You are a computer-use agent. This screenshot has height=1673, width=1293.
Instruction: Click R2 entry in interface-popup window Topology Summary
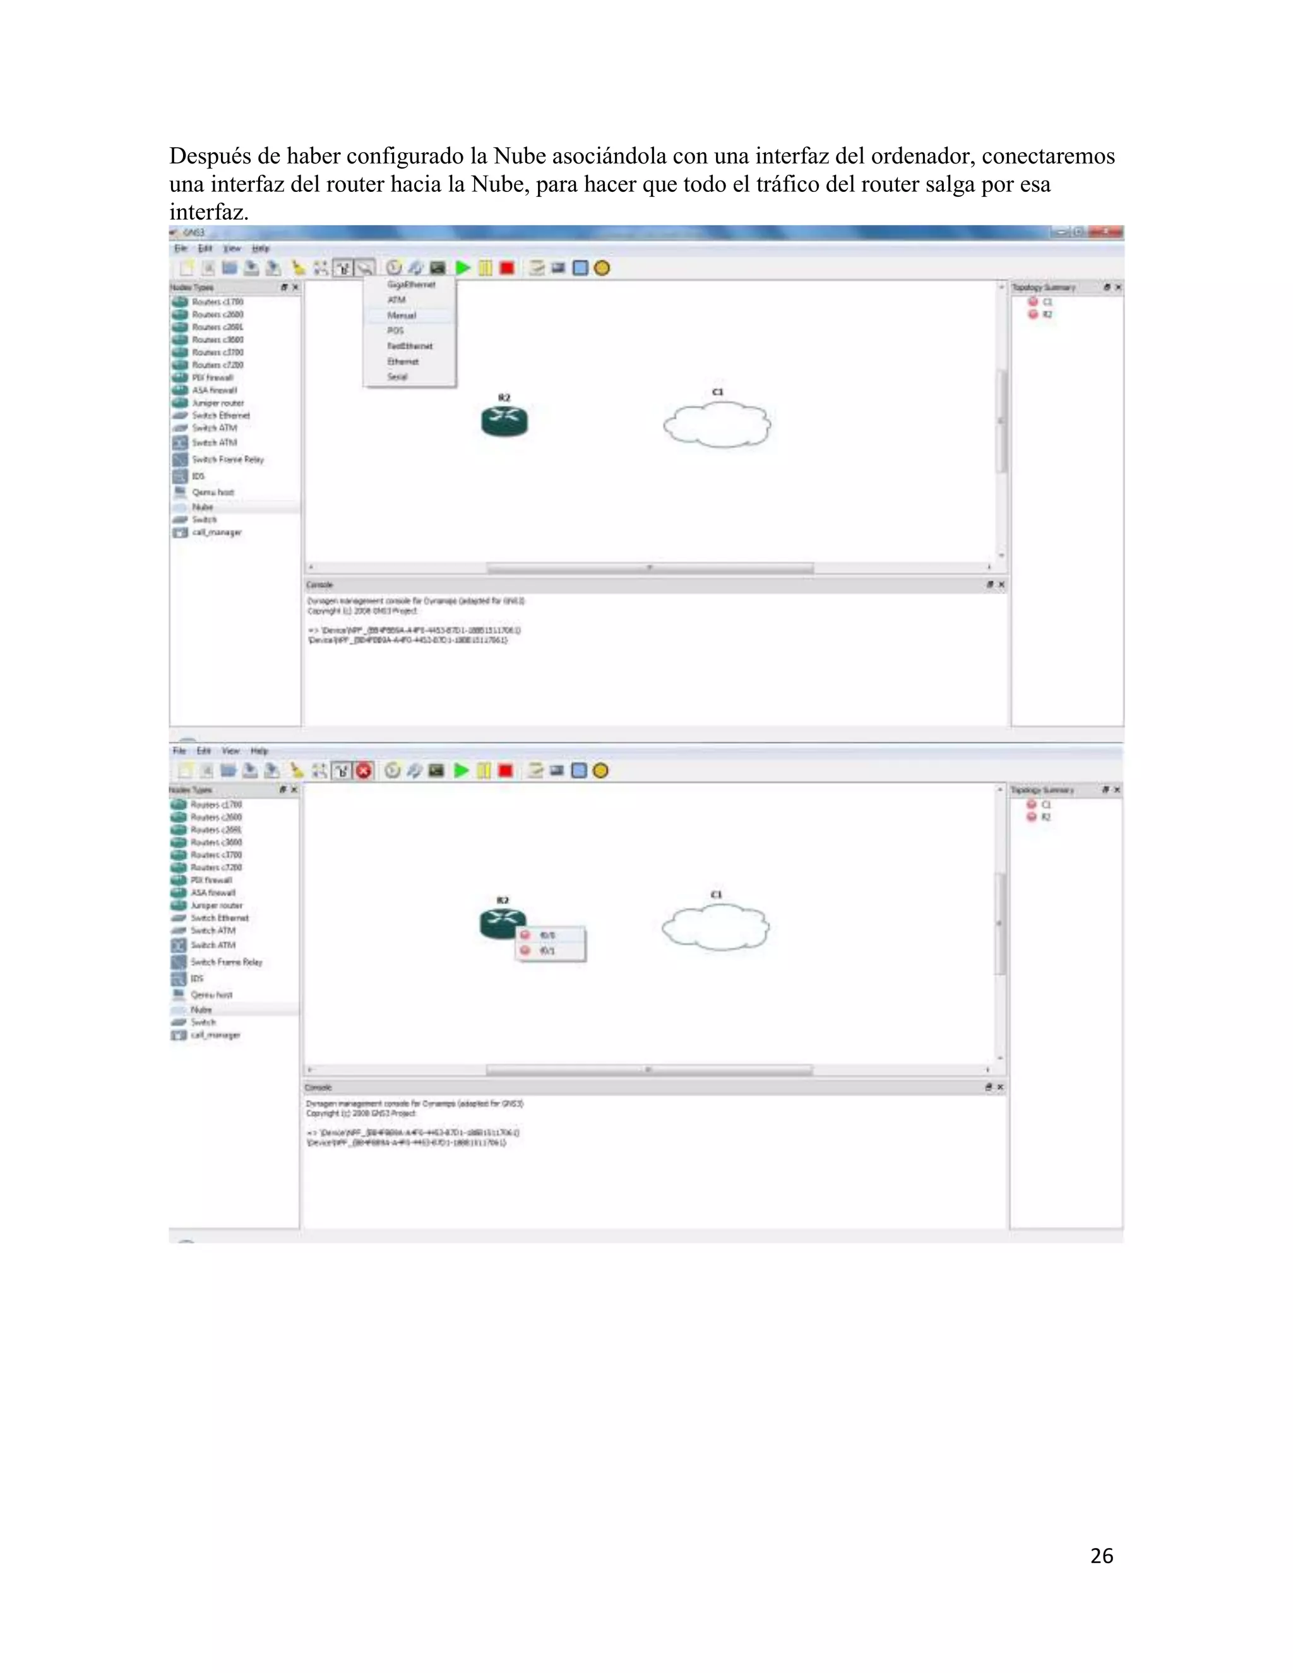pyautogui.click(x=1039, y=818)
